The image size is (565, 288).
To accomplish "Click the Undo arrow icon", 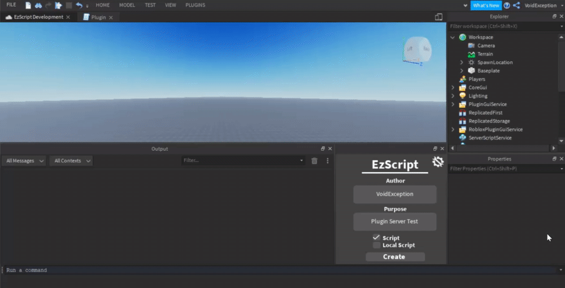I will (79, 6).
